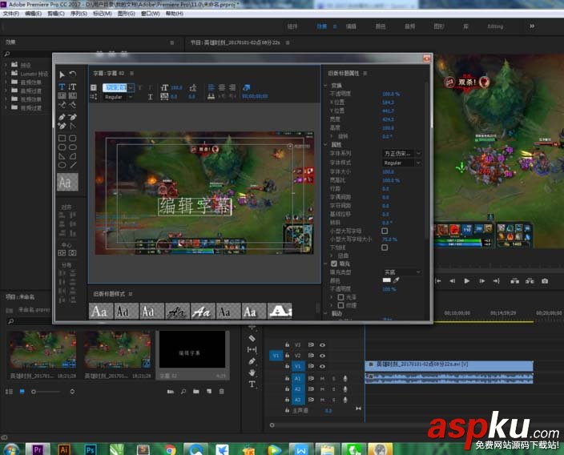
Task: Toggle V1 track eye visibility
Action: (x=322, y=366)
